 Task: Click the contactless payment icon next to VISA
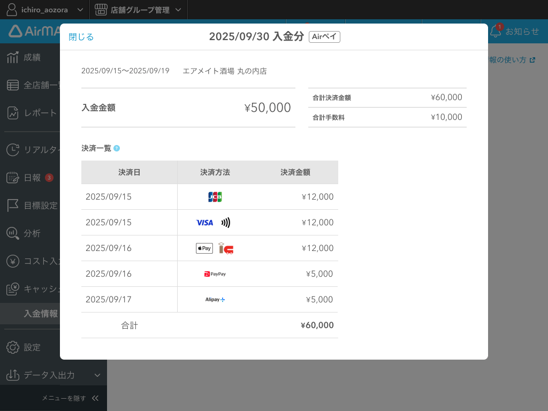(x=226, y=223)
